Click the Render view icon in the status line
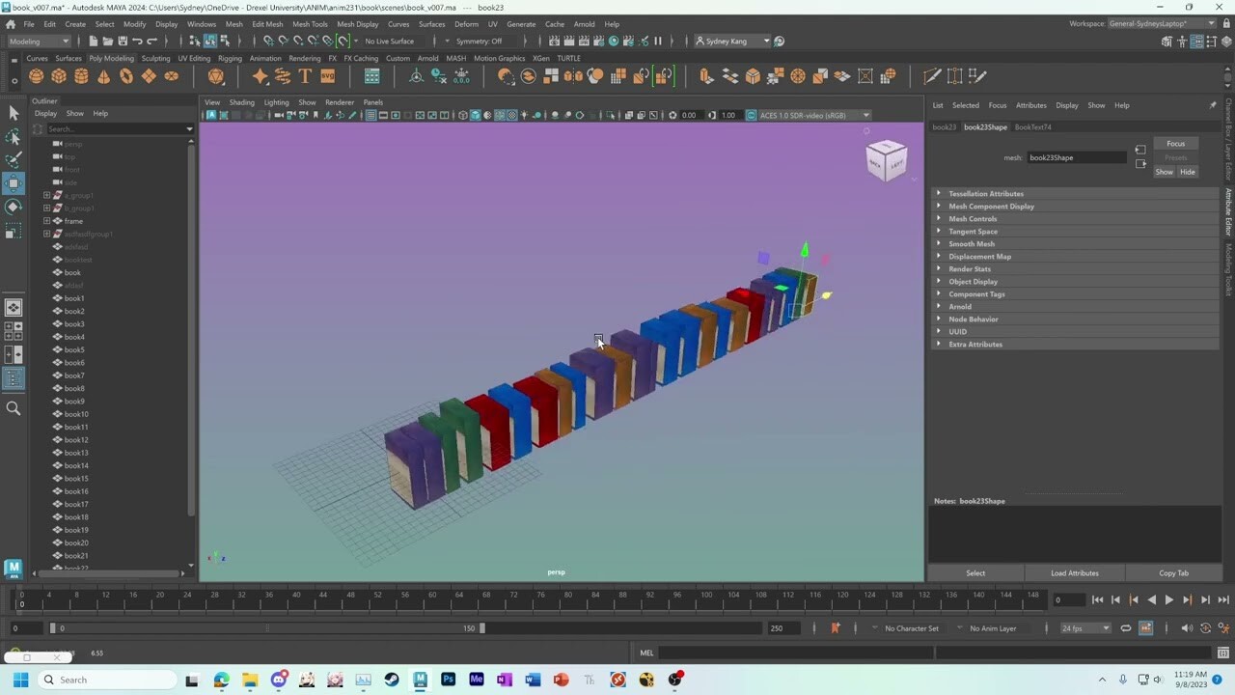 point(554,42)
